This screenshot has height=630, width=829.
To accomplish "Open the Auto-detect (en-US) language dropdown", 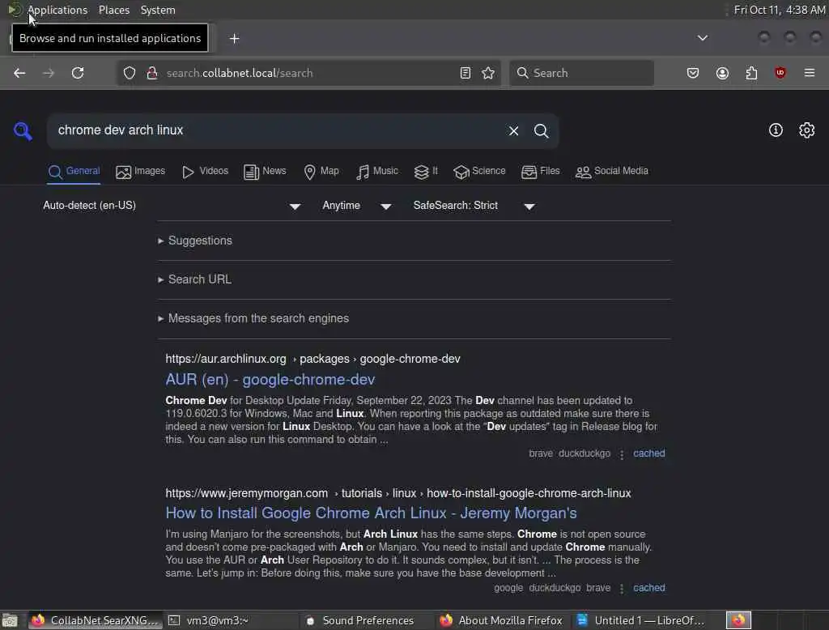I will pos(172,206).
